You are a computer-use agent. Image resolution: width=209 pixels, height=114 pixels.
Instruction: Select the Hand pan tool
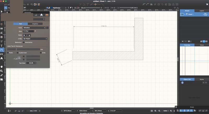[x=2, y=67]
